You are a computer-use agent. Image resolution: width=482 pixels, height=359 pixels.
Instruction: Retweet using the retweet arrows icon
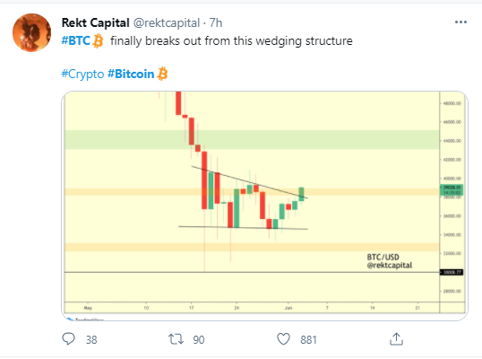(176, 339)
